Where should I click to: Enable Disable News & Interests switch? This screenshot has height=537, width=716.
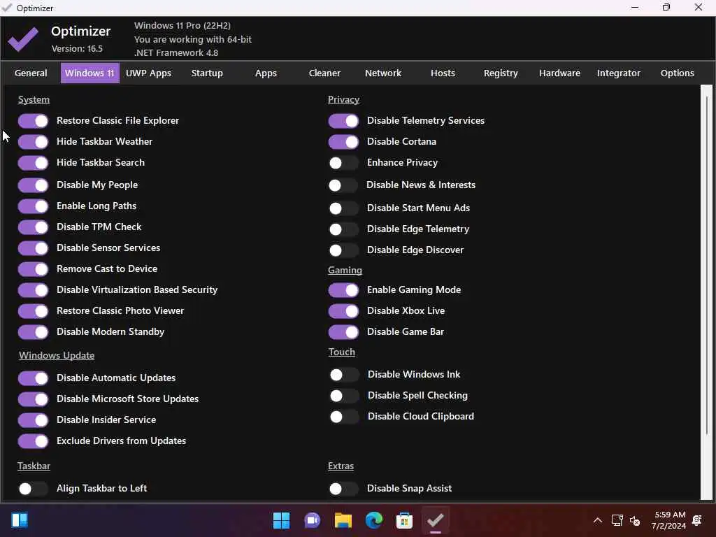(x=343, y=185)
